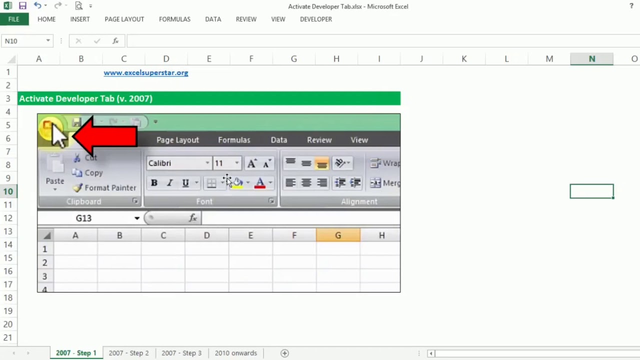640x360 pixels.
Task: Open the www.excelsuperstar.org hyperlink
Action: [x=146, y=72]
